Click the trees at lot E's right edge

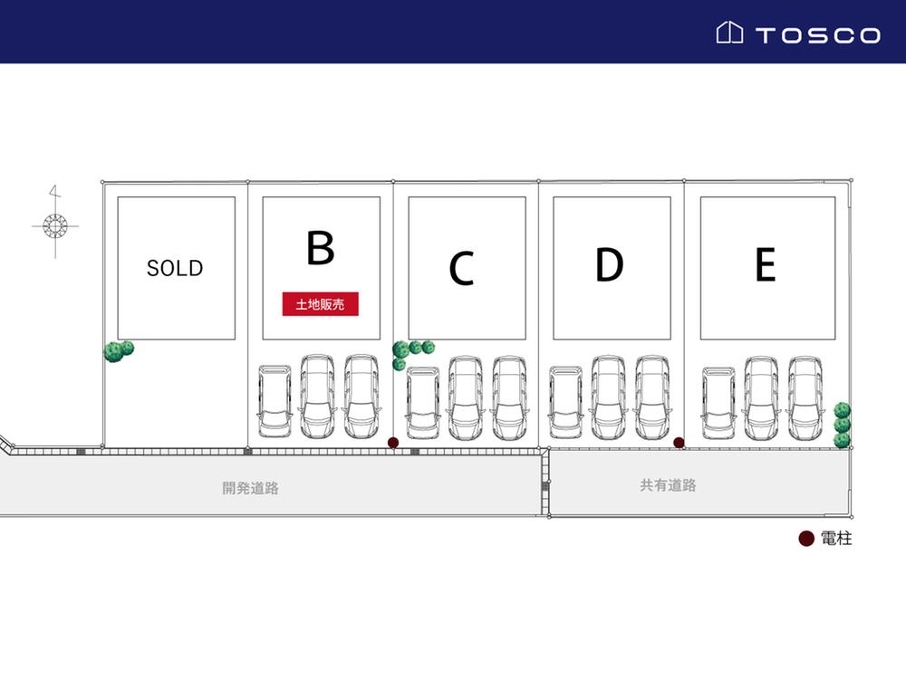pos(842,425)
